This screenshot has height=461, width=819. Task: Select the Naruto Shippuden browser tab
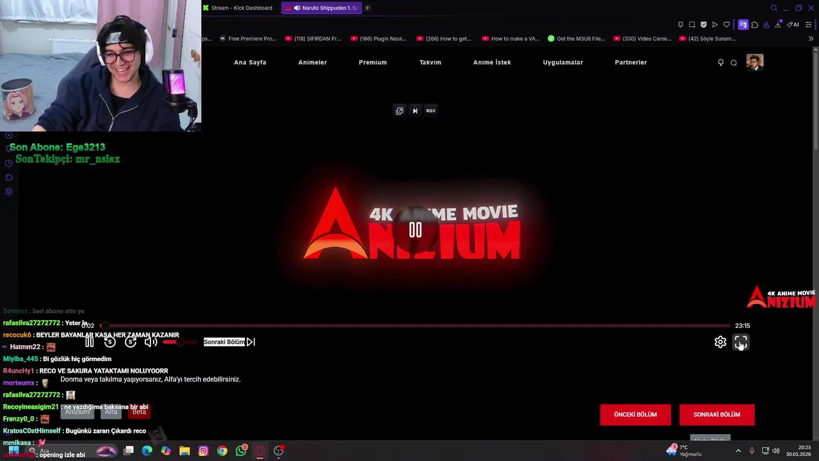[x=321, y=8]
